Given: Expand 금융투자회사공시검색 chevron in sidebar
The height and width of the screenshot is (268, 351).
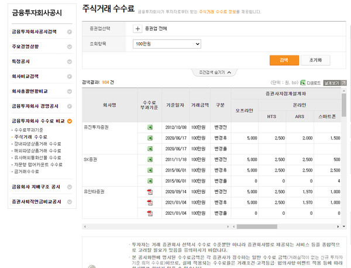Looking at the screenshot, I should 70,32.
